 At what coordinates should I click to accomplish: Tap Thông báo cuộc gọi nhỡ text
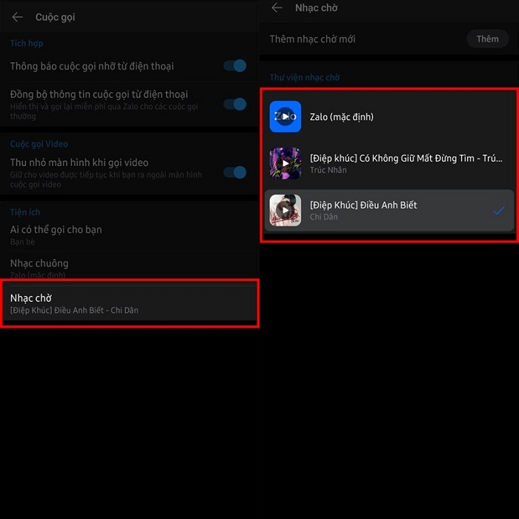click(92, 66)
